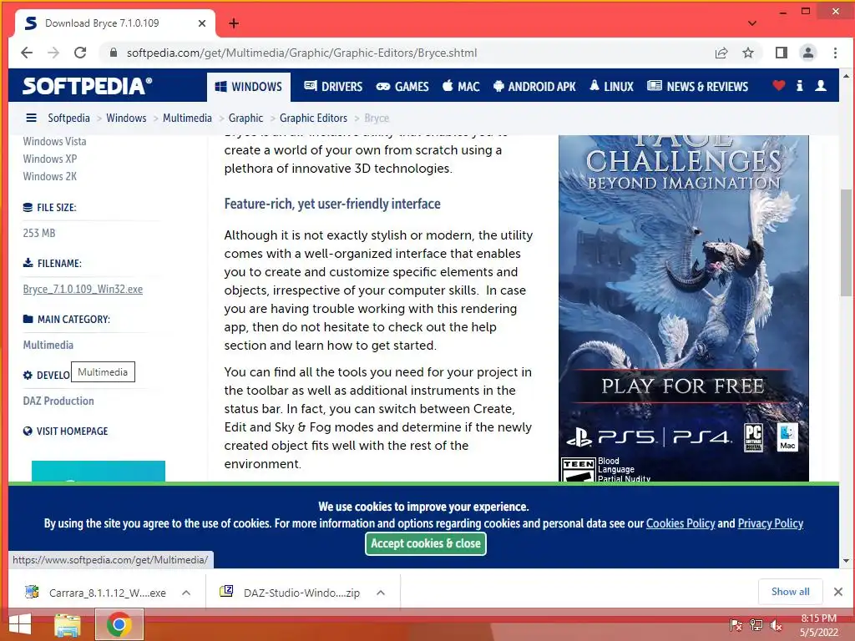Go back to the previous page
Viewport: 855px width, 641px height.
tap(27, 53)
